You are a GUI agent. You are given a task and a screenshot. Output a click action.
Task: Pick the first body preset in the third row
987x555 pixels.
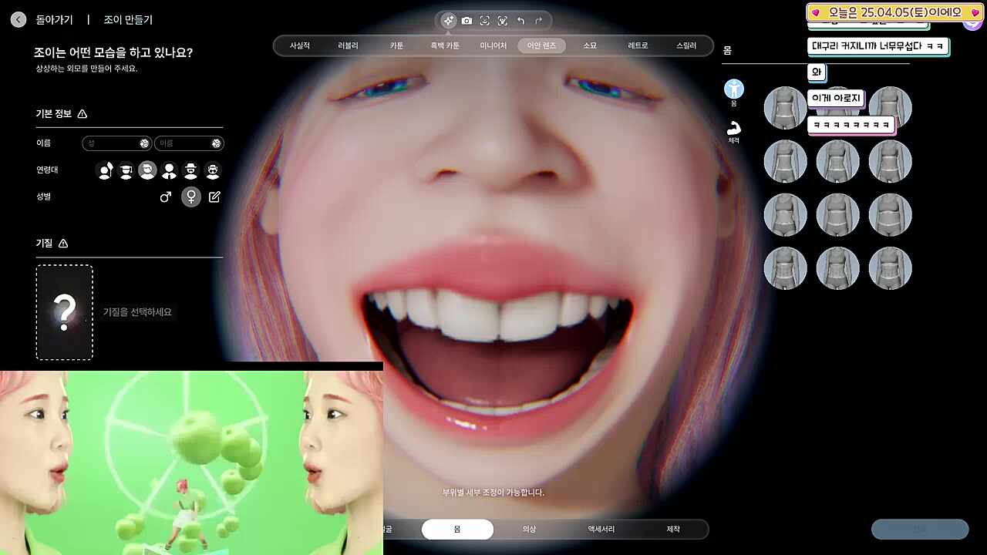click(x=785, y=214)
